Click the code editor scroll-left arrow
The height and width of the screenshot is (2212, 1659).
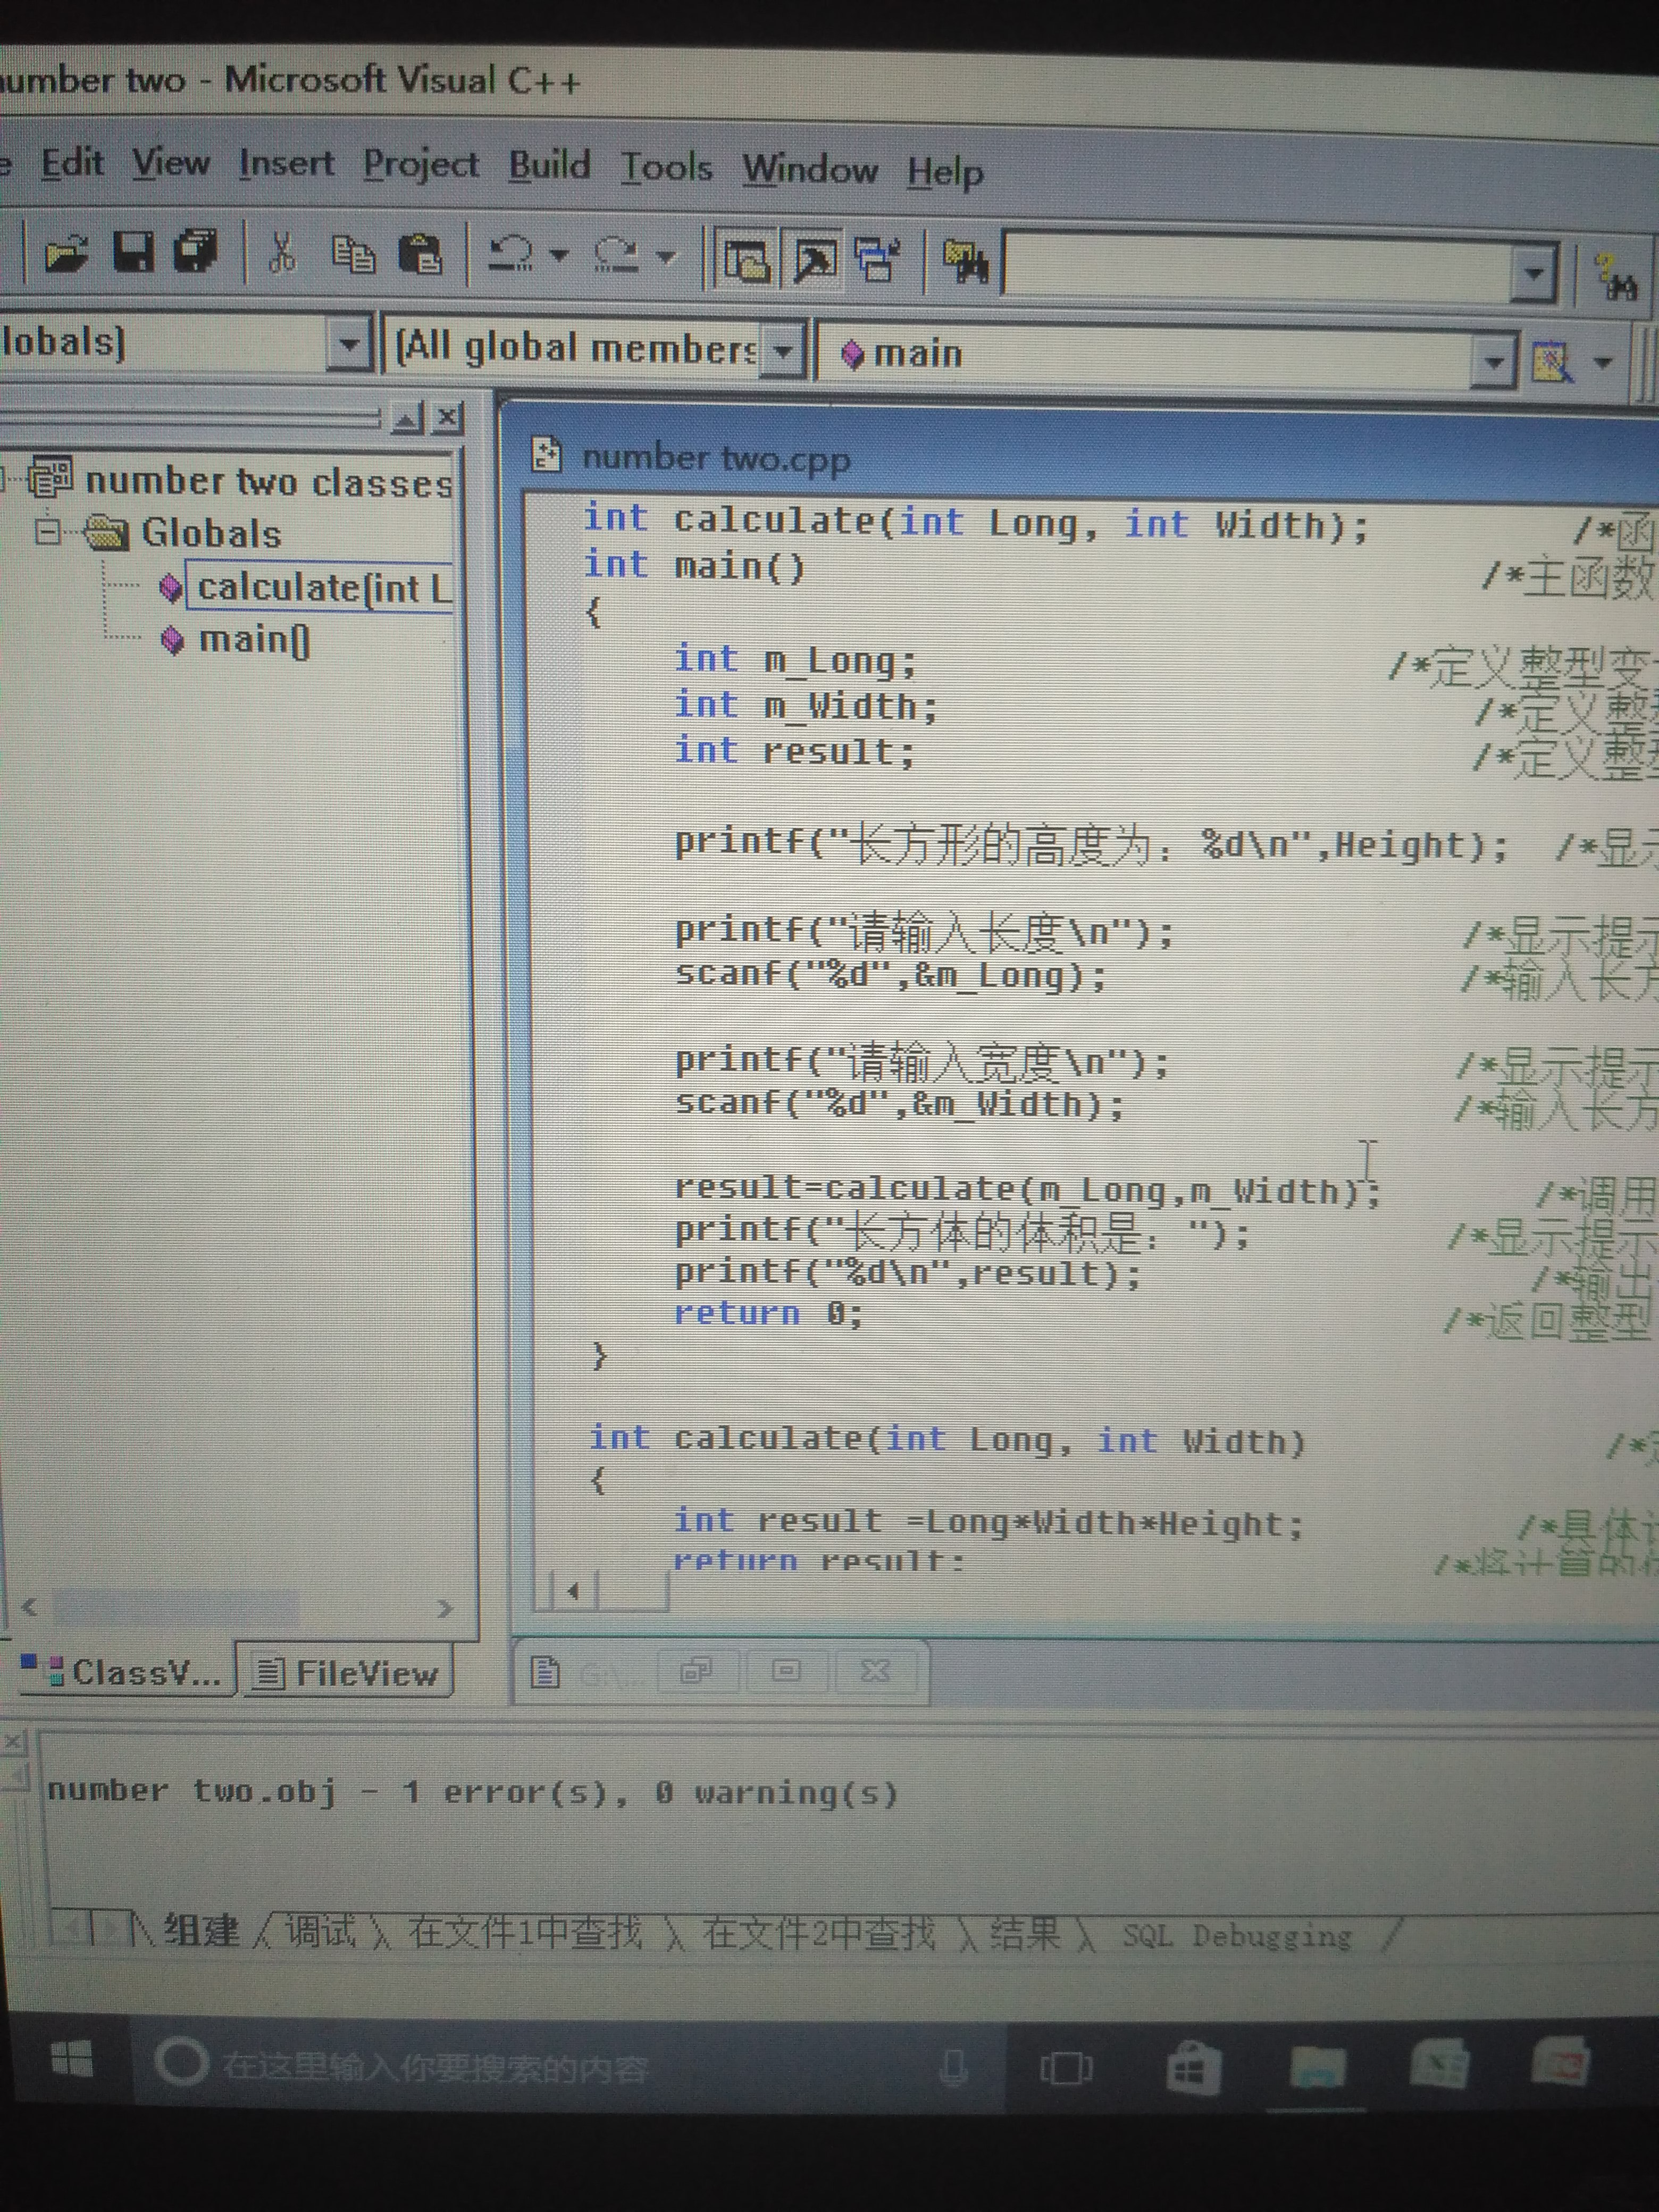573,1591
